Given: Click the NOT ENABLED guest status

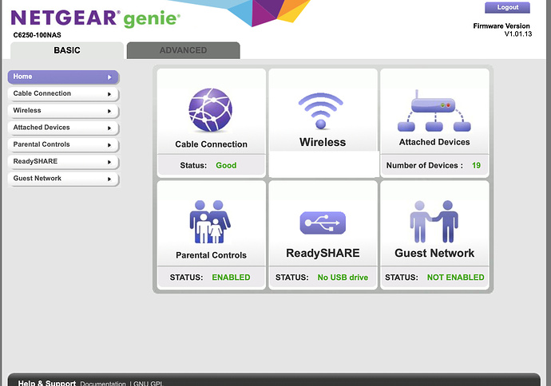Looking at the screenshot, I should pos(455,278).
